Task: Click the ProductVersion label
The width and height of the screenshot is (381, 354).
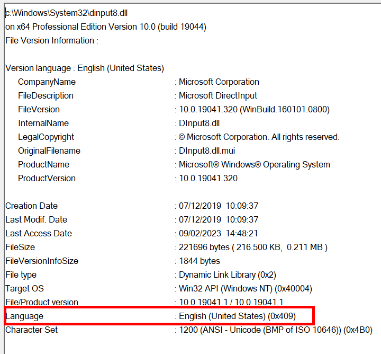Action: (x=47, y=179)
